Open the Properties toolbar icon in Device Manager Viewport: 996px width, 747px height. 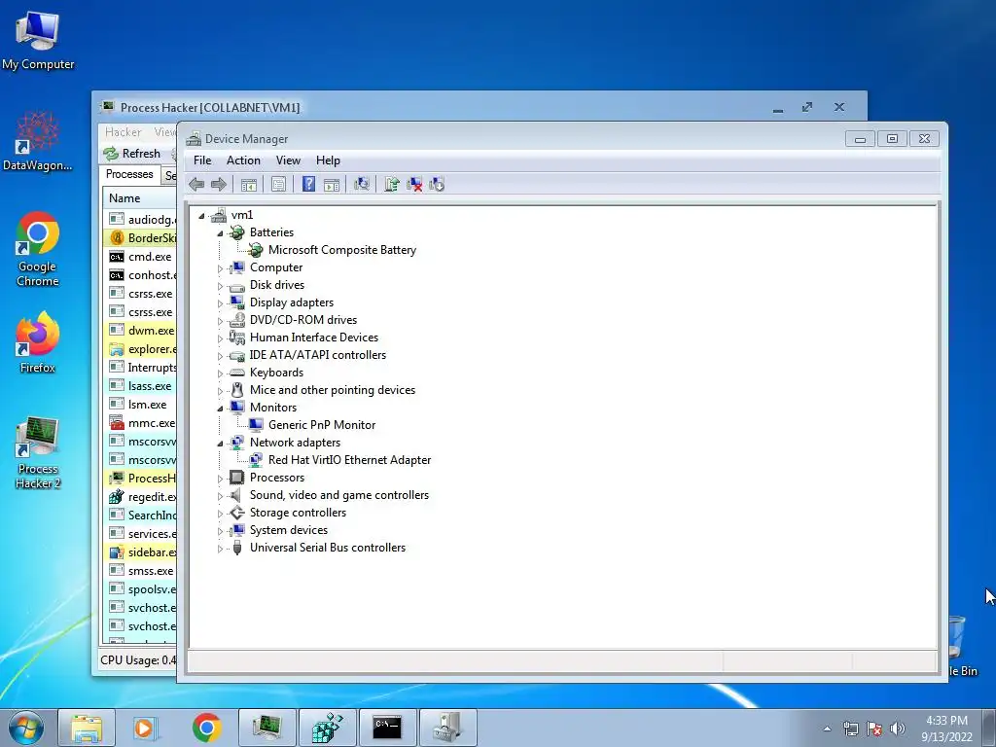pyautogui.click(x=278, y=184)
